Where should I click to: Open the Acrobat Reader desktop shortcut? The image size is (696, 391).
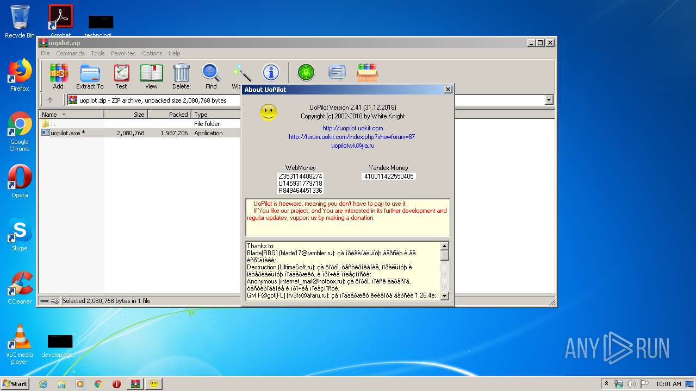point(60,21)
